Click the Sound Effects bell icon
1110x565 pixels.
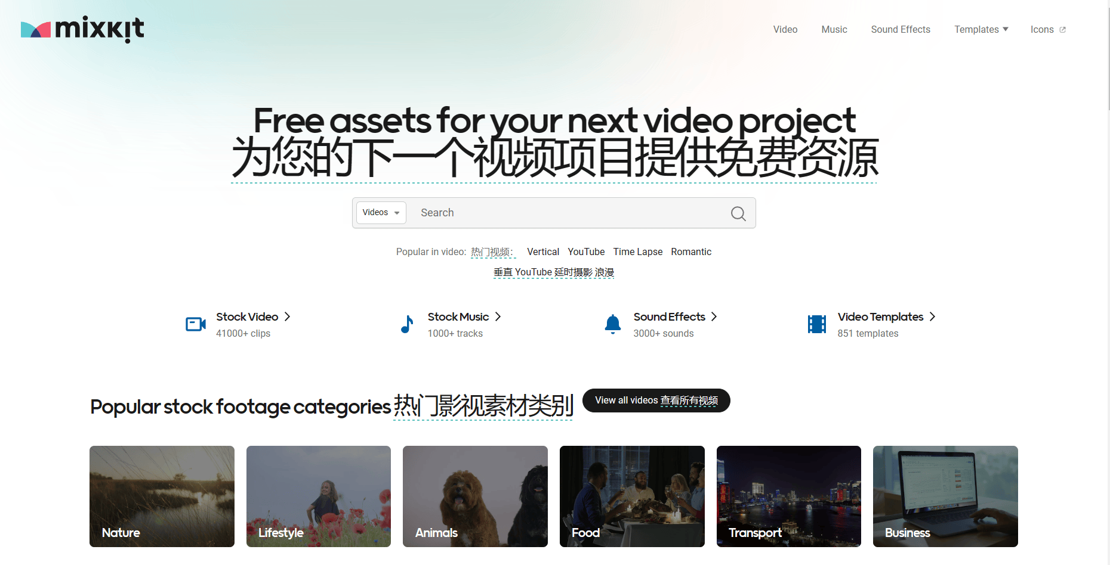click(613, 324)
